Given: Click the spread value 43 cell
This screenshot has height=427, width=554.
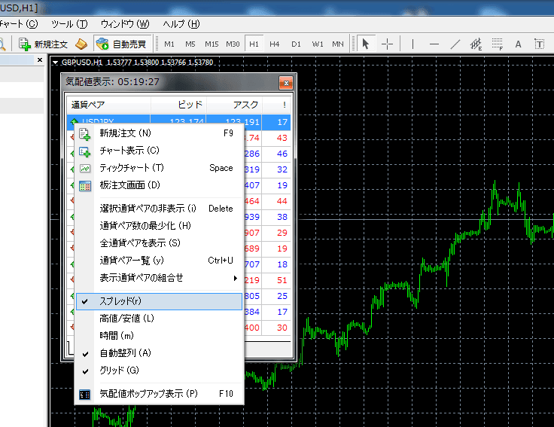Looking at the screenshot, I should point(277,138).
